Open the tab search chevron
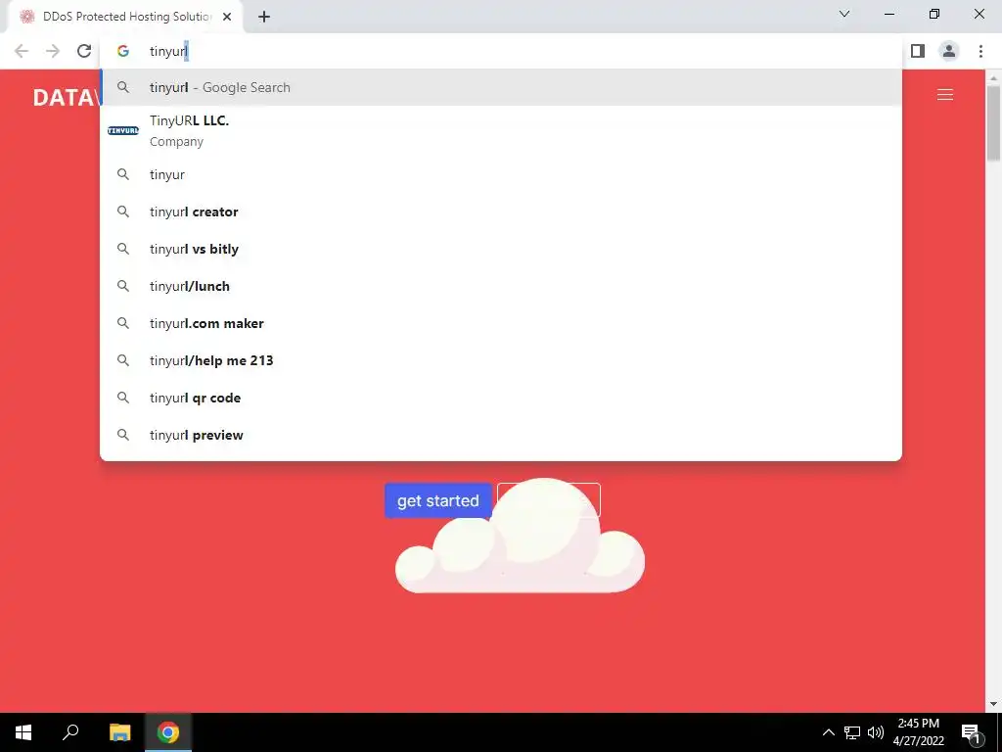Image resolution: width=1002 pixels, height=752 pixels. point(844,14)
